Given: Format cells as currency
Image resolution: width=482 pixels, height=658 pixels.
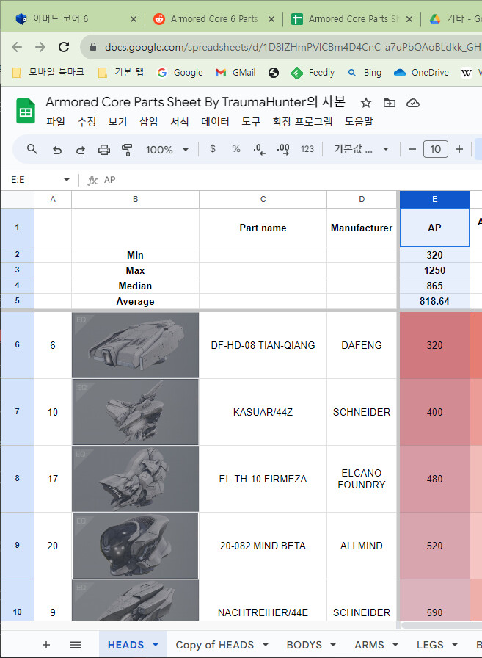Looking at the screenshot, I should [x=213, y=148].
